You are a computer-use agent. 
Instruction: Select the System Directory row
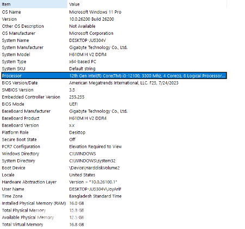click(114, 161)
